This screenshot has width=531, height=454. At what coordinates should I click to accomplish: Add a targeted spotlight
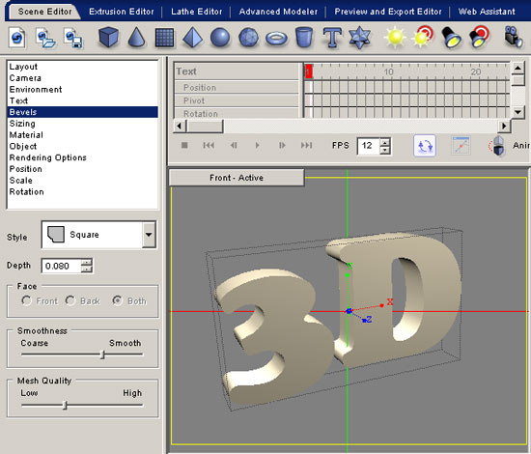click(x=480, y=37)
